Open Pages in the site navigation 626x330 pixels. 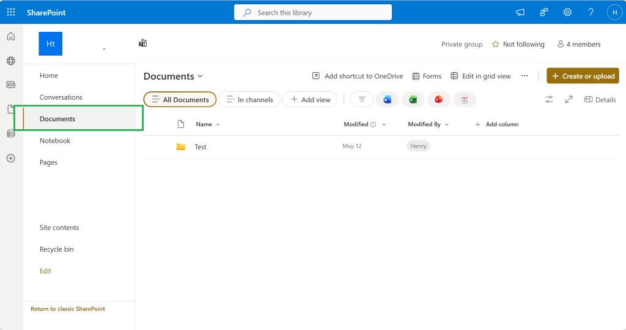click(48, 162)
